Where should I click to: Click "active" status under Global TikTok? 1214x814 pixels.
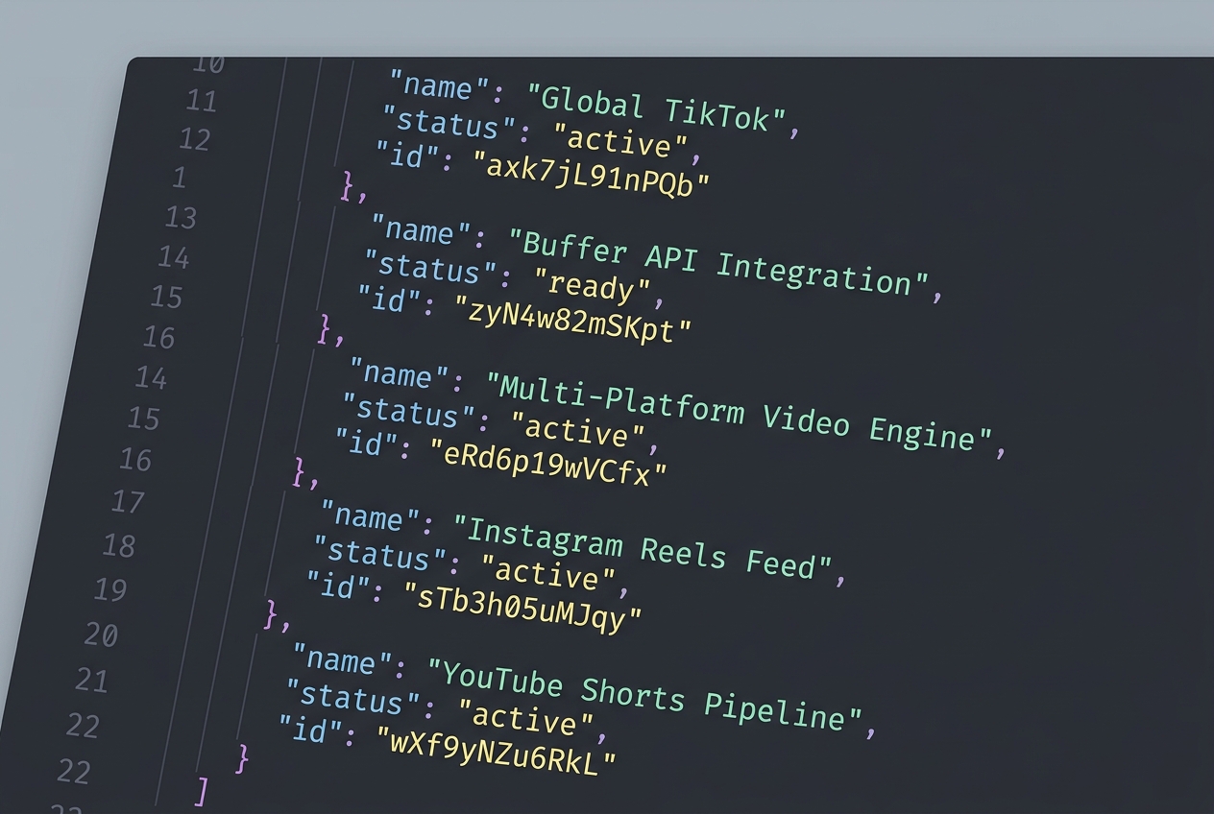pos(622,142)
